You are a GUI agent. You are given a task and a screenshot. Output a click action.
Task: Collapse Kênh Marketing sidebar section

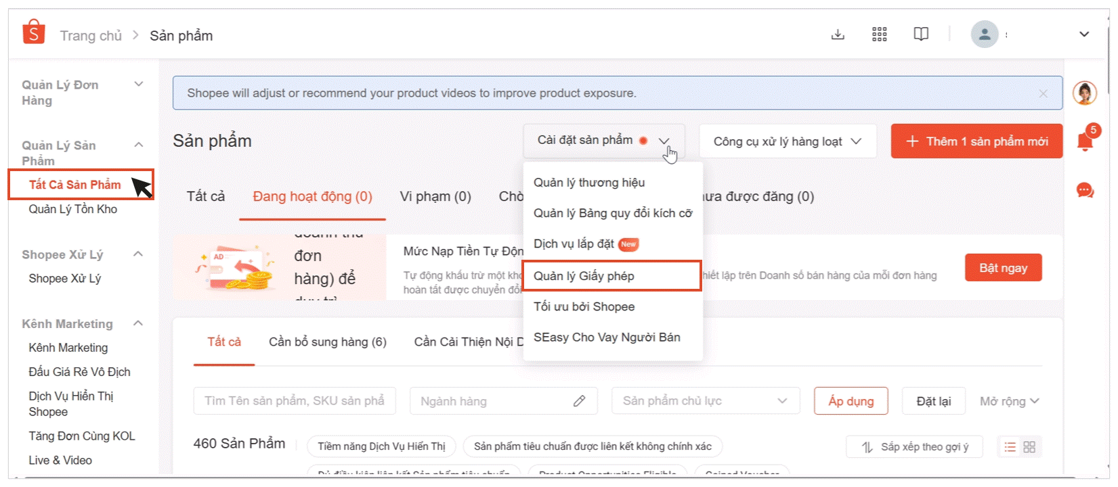click(139, 323)
